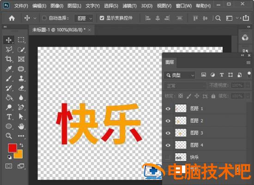Screen dimensions: 254x185
Task: Select the Blur tool
Action: 21,98
